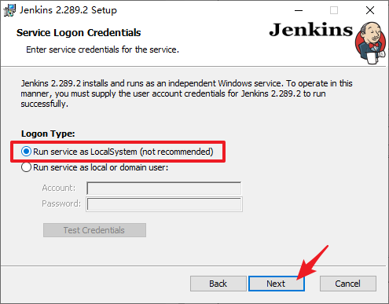Click the Jenkins butler mascot logo

(371, 43)
